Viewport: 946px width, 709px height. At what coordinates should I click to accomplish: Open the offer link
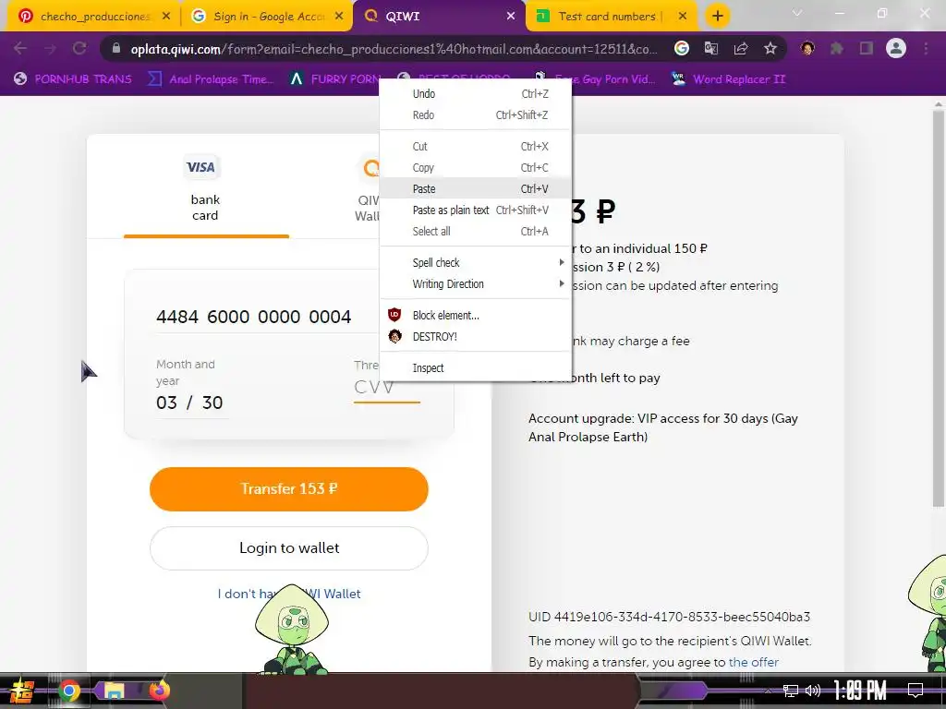pyautogui.click(x=754, y=662)
